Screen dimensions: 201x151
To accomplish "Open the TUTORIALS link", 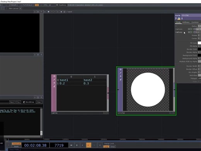I will point(27,5).
